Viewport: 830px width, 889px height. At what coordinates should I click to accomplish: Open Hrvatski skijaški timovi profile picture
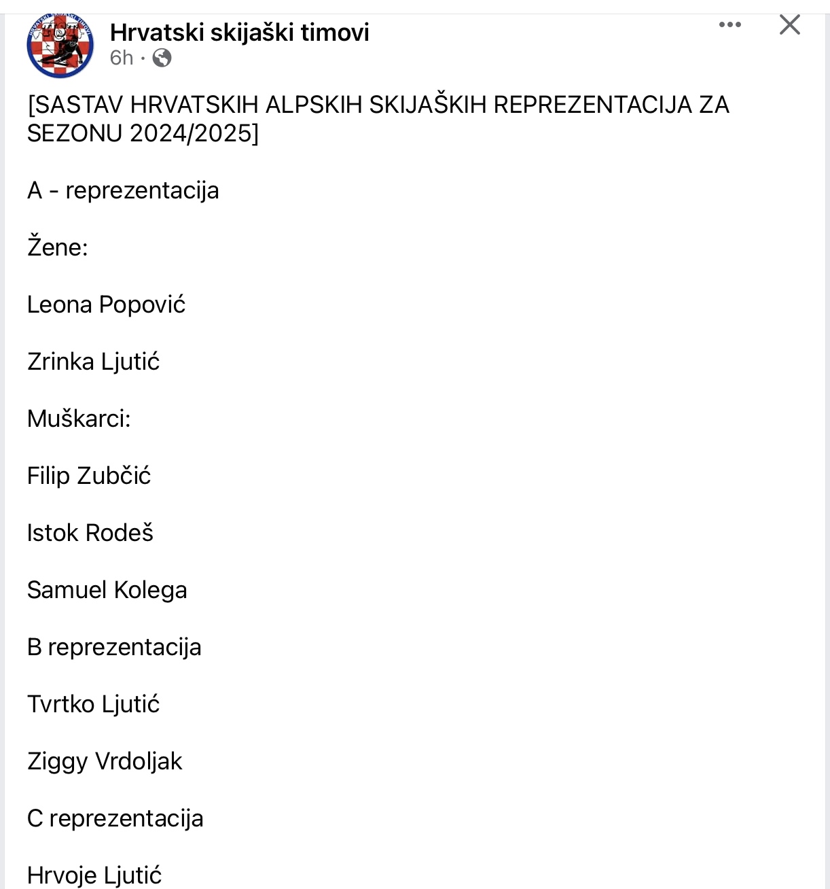tap(60, 45)
